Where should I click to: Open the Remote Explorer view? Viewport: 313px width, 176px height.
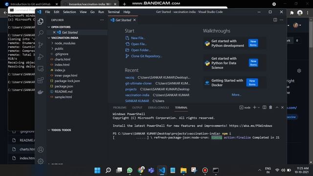[41, 68]
